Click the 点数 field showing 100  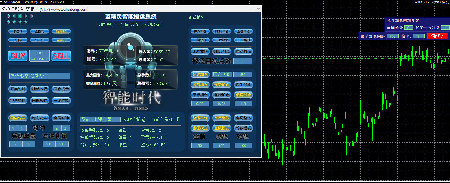(x=222, y=145)
